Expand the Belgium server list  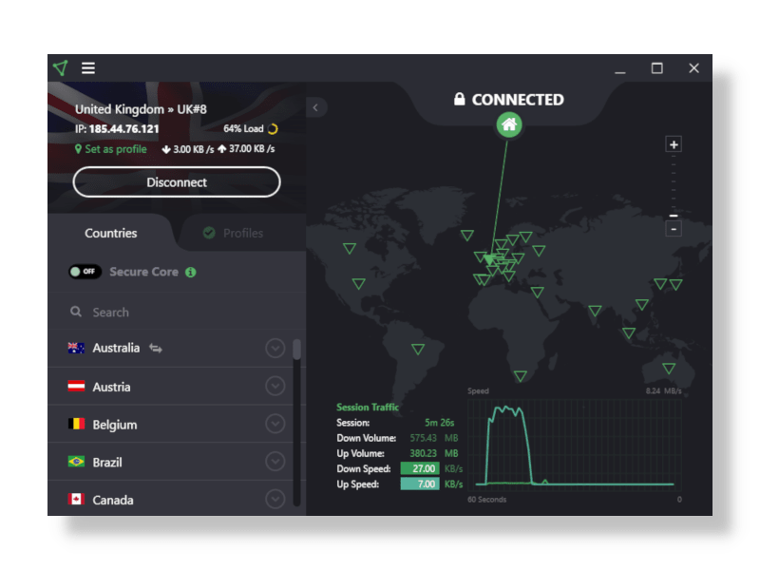(x=275, y=424)
